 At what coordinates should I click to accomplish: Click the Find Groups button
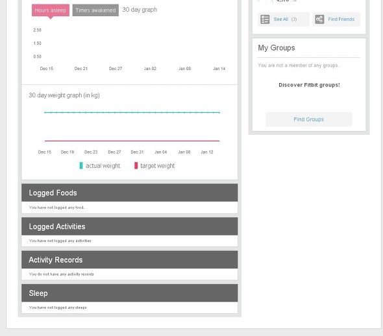(309, 119)
